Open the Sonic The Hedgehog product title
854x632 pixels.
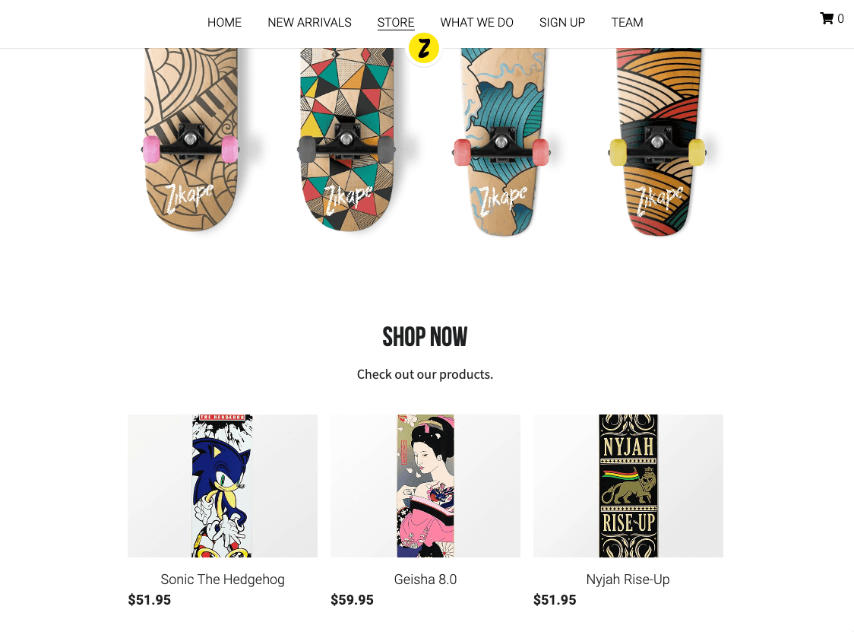[222, 579]
